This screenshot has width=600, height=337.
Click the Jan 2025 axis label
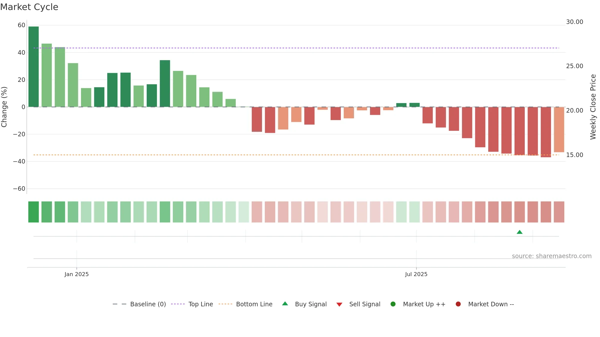(76, 274)
